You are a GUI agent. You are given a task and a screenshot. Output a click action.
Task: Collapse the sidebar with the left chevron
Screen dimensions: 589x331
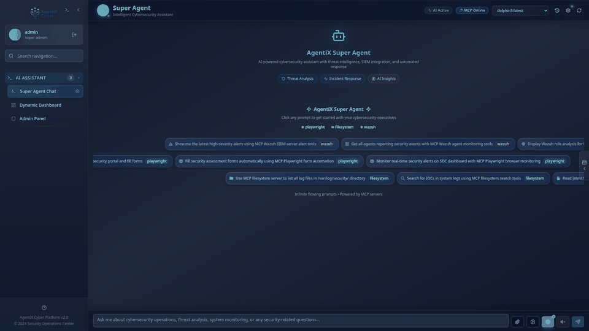click(78, 10)
